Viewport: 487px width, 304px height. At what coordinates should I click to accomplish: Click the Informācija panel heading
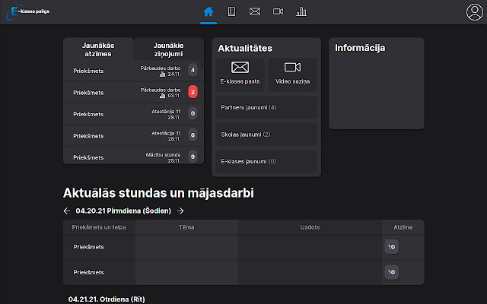coord(360,48)
